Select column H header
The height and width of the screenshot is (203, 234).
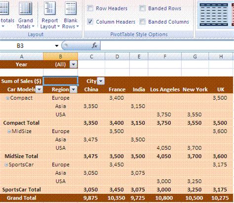[x=221, y=57]
